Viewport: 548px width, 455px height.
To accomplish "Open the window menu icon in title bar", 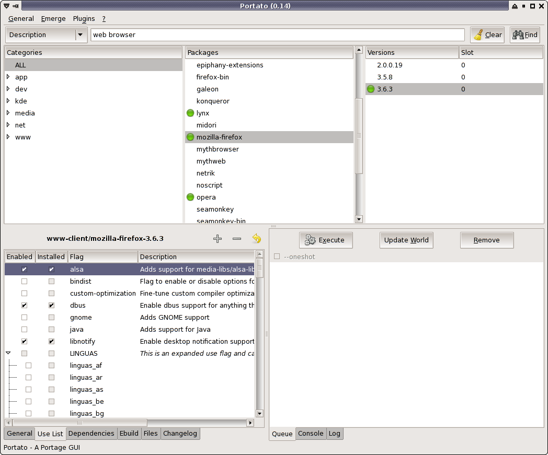I will click(6, 6).
